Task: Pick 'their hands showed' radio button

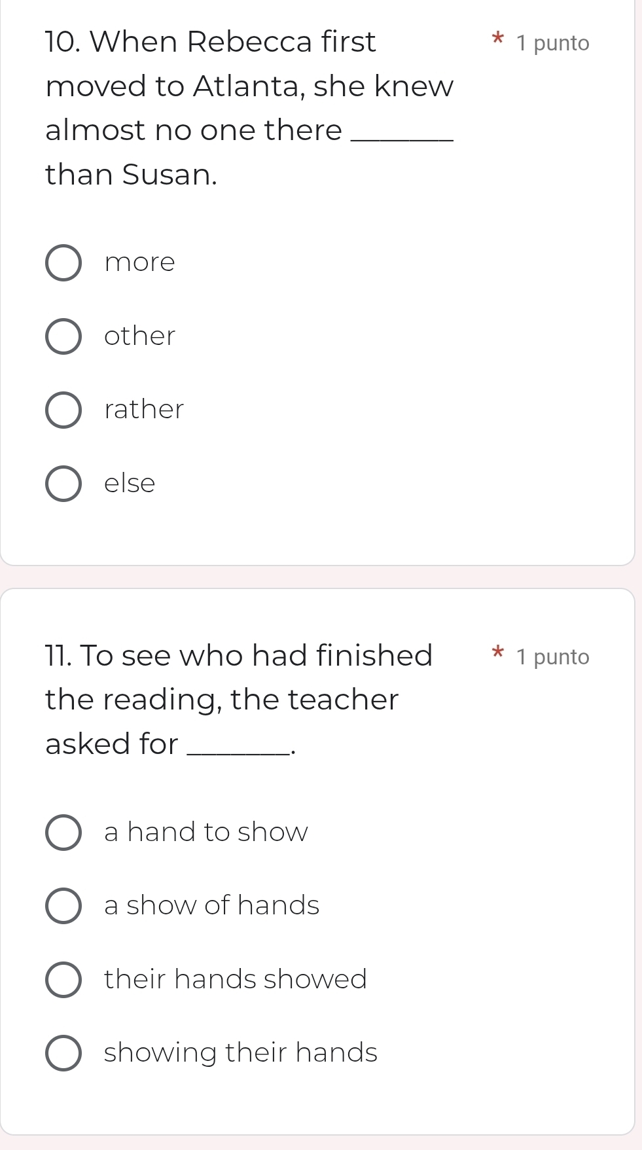Action: point(63,980)
